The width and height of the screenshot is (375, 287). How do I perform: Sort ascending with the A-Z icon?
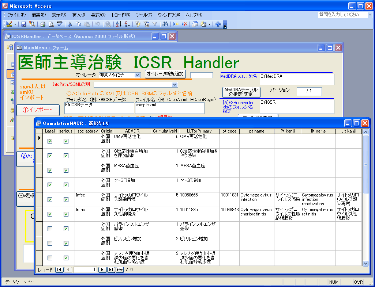(119, 24)
